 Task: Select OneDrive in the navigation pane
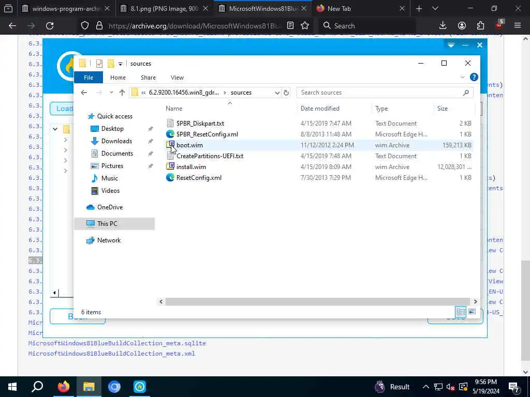(x=110, y=207)
